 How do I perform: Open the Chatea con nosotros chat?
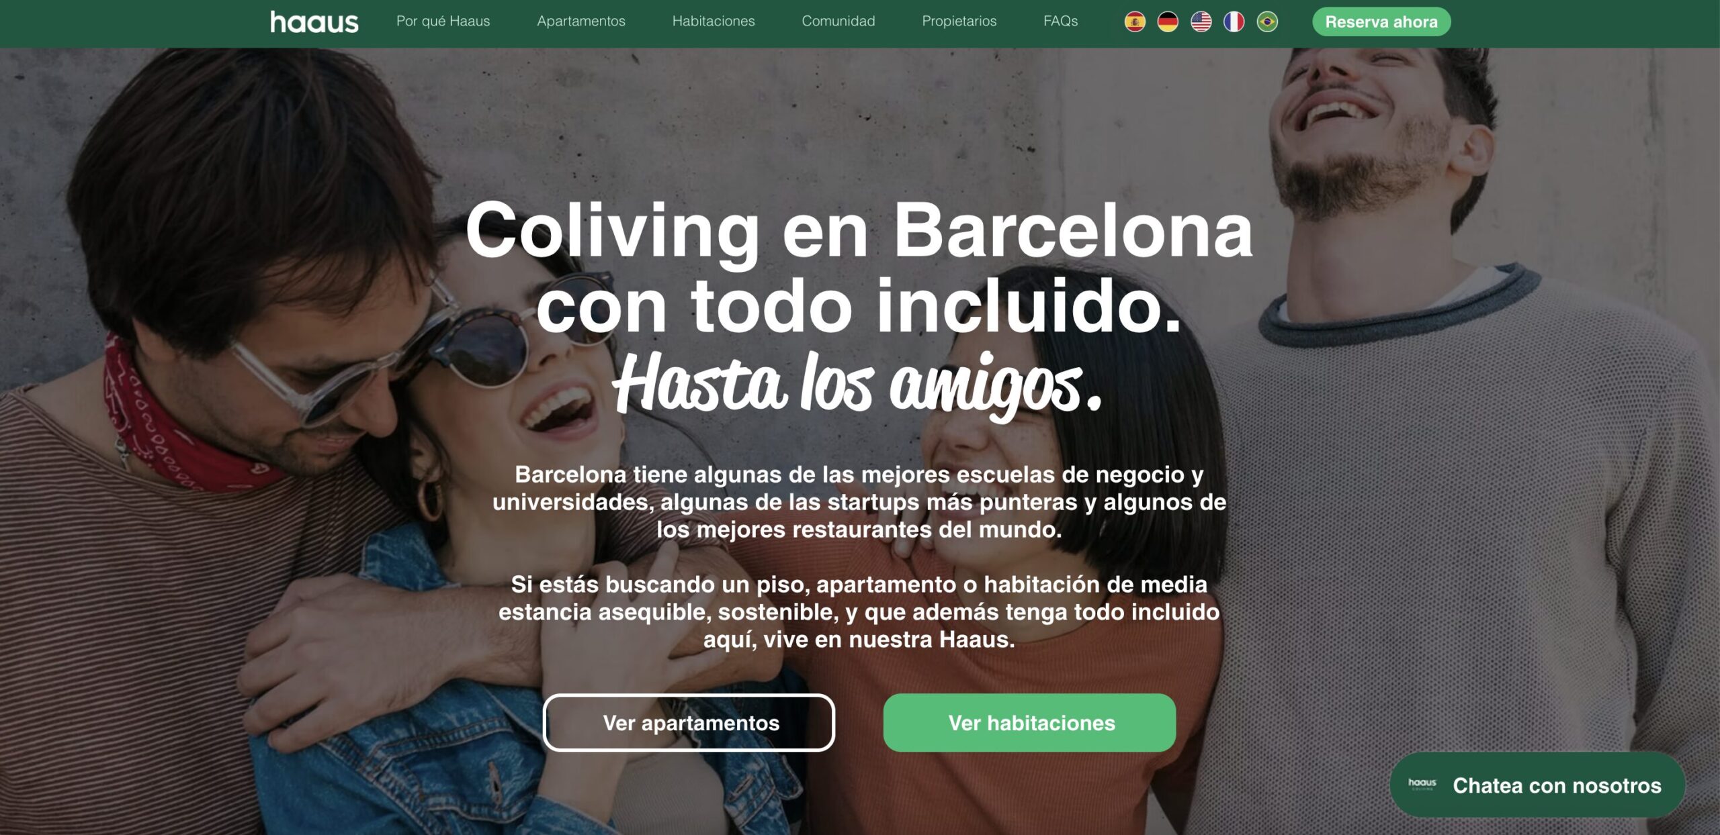click(x=1537, y=785)
